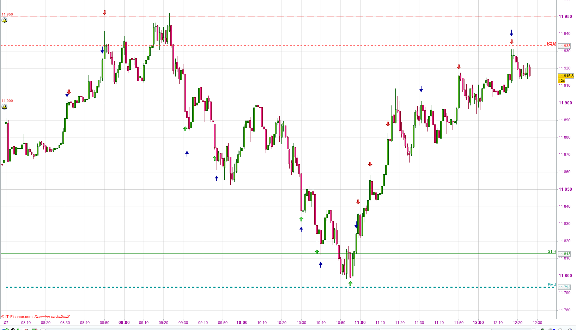Click the 11:00 label on the time axis
The height and width of the screenshot is (330, 576).
[x=360, y=323]
